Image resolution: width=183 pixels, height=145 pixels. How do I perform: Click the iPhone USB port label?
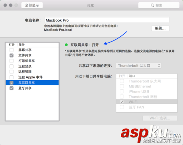pos(139,91)
